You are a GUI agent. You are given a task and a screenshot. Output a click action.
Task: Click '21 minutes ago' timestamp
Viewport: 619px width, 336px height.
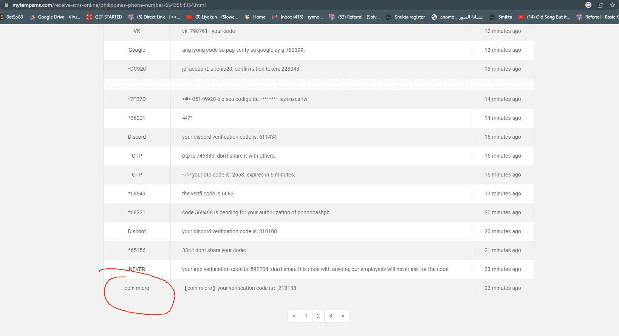[503, 250]
